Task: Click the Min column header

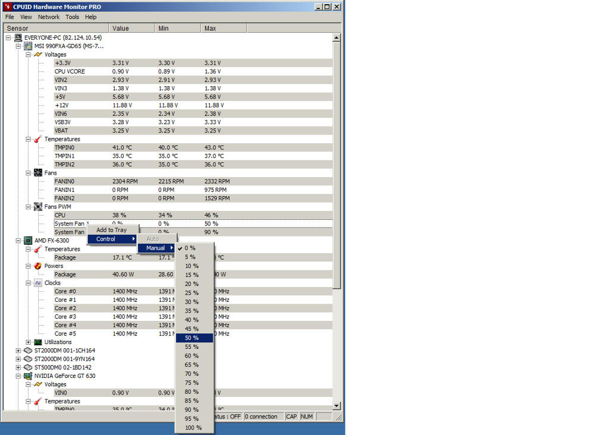Action: pos(177,29)
